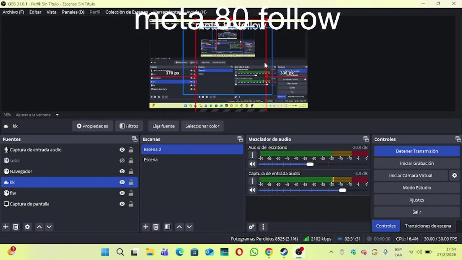
Task: Hide the flw source
Action: tap(122, 193)
